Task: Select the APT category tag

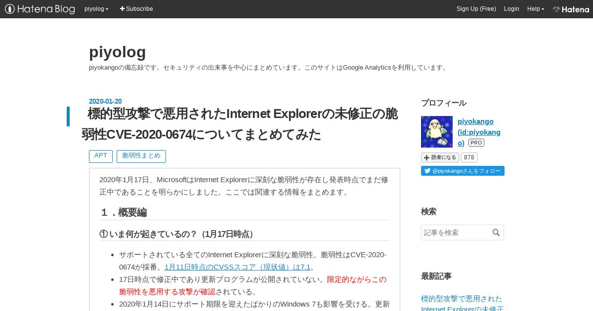Action: (101, 156)
